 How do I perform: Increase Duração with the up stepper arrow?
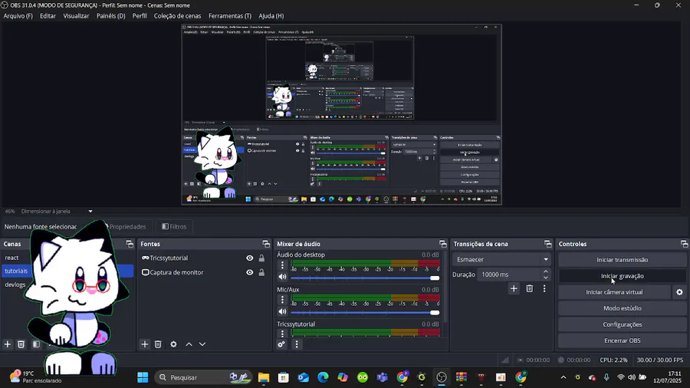coord(546,271)
